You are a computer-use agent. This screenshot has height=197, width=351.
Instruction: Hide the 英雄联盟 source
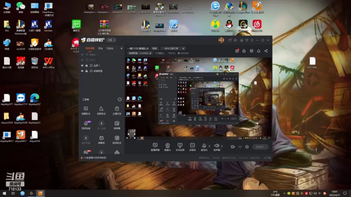coord(82,71)
